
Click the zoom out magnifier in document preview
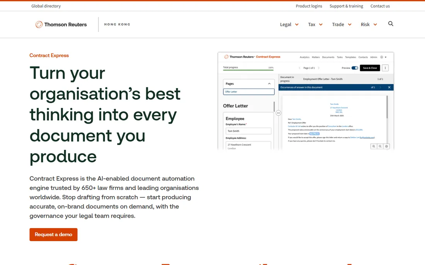point(380,146)
